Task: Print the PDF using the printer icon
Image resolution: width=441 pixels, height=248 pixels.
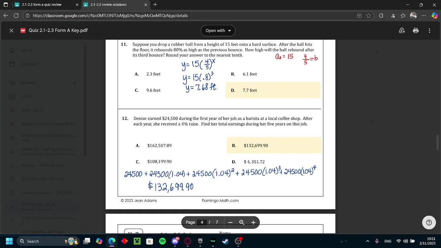Action: tap(416, 30)
